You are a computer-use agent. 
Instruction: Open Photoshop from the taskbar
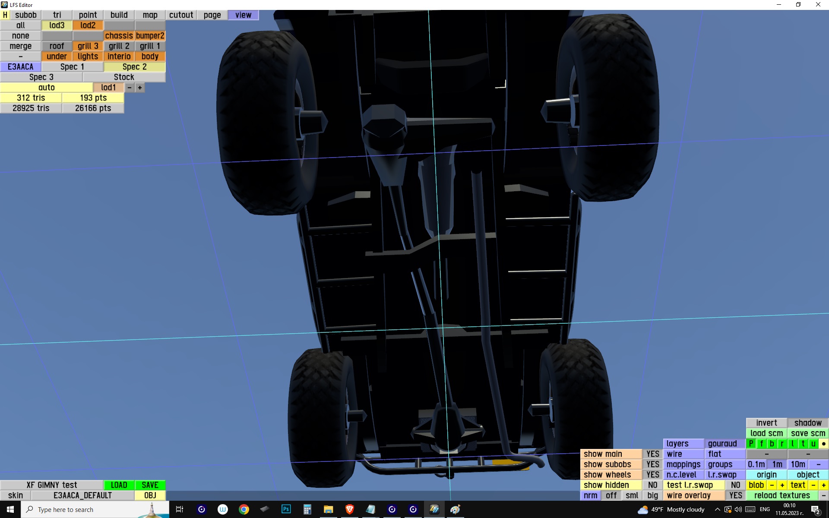[x=286, y=509]
